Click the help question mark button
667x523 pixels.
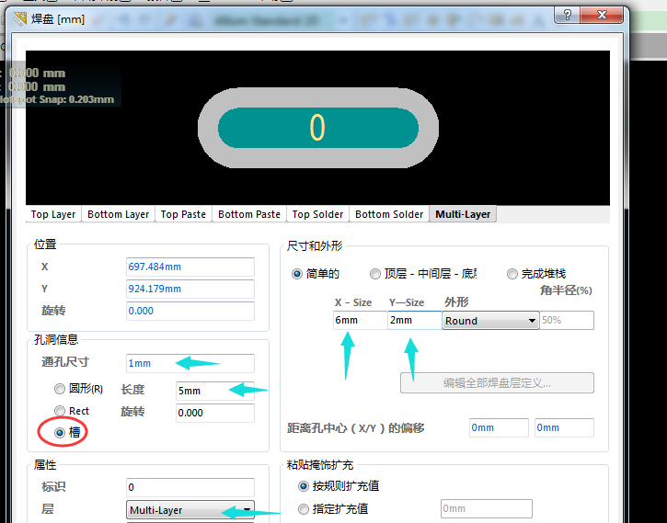click(567, 16)
